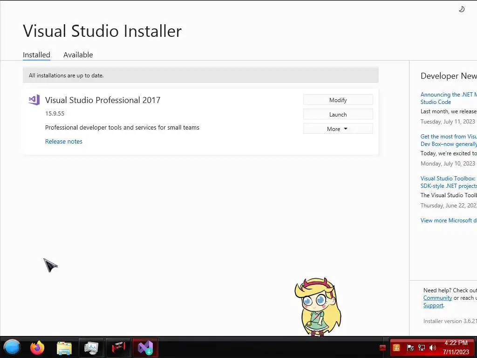
Task: Open the Release notes link
Action: tap(63, 141)
